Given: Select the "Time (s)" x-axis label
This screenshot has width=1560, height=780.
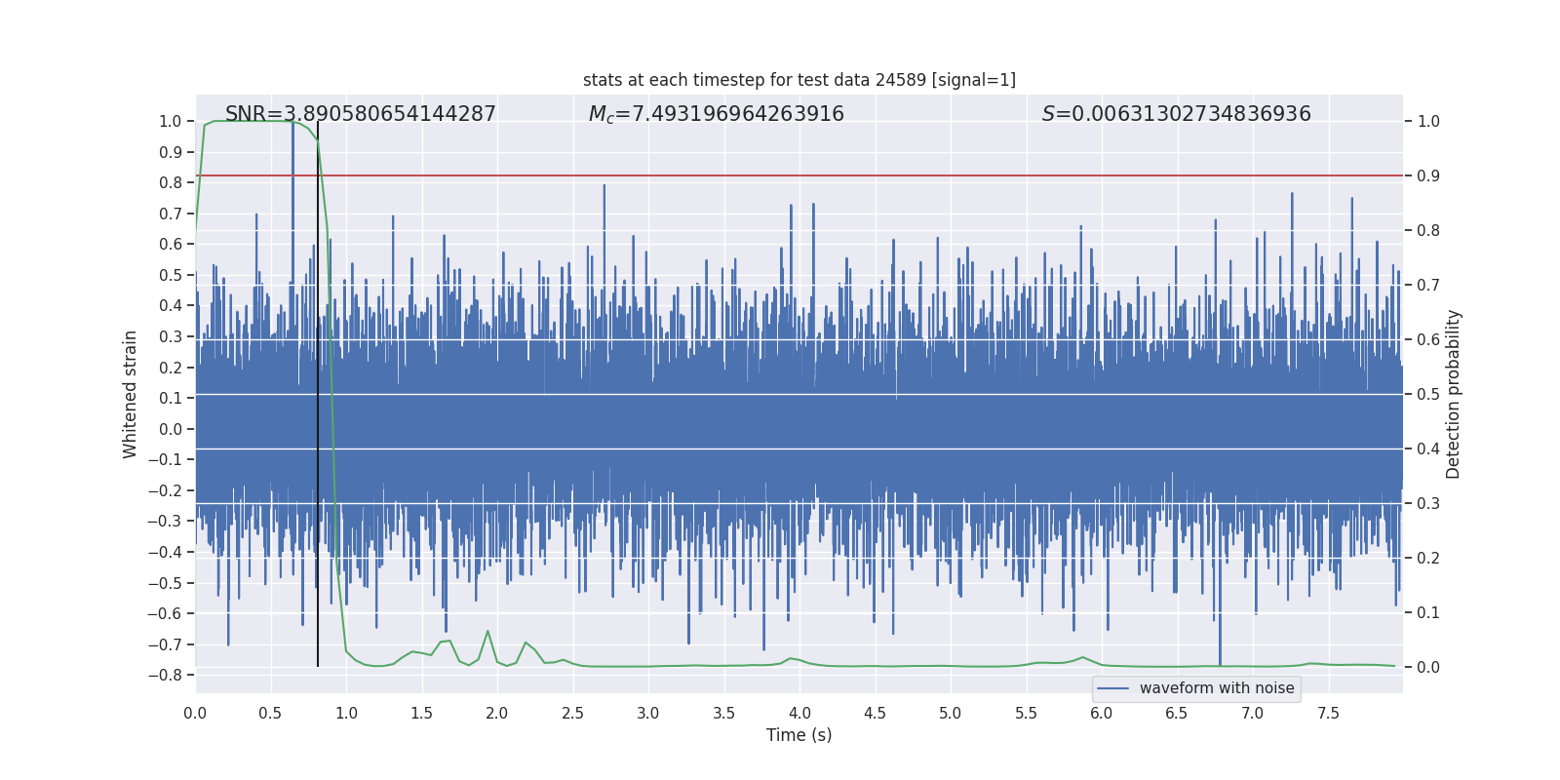Looking at the screenshot, I should click(x=799, y=735).
